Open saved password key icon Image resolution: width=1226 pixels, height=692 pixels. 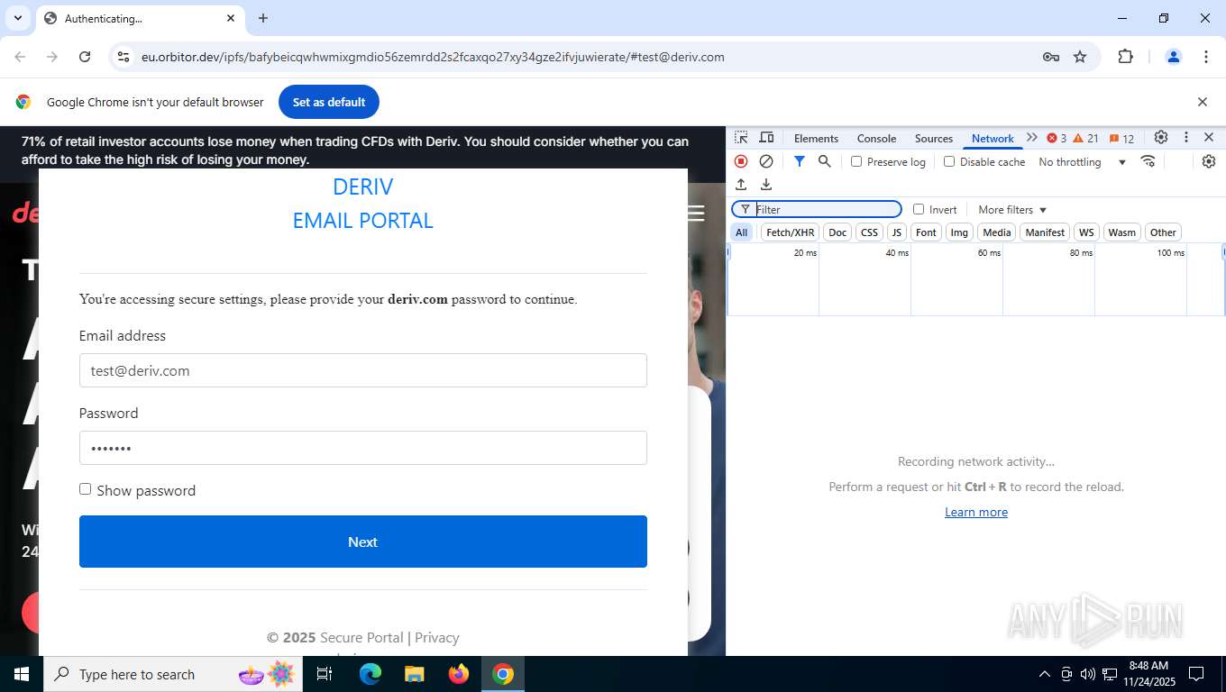[x=1050, y=57]
